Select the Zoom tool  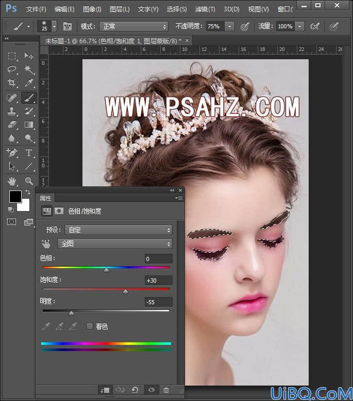(29, 181)
